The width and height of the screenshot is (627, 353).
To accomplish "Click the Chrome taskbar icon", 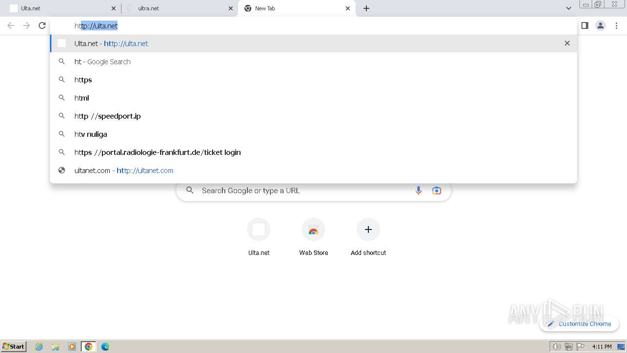I will (89, 347).
